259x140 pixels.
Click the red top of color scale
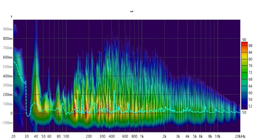(x=244, y=44)
